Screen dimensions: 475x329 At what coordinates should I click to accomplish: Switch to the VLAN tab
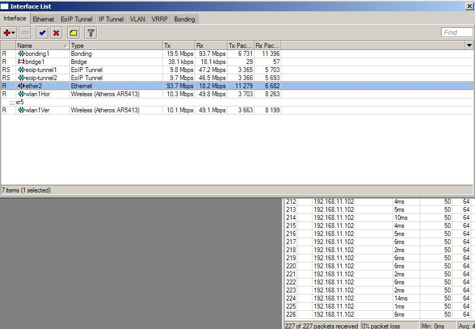(137, 19)
